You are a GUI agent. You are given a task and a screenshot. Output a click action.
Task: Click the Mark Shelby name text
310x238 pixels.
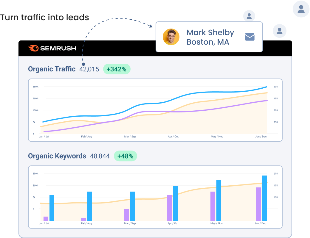(x=210, y=32)
